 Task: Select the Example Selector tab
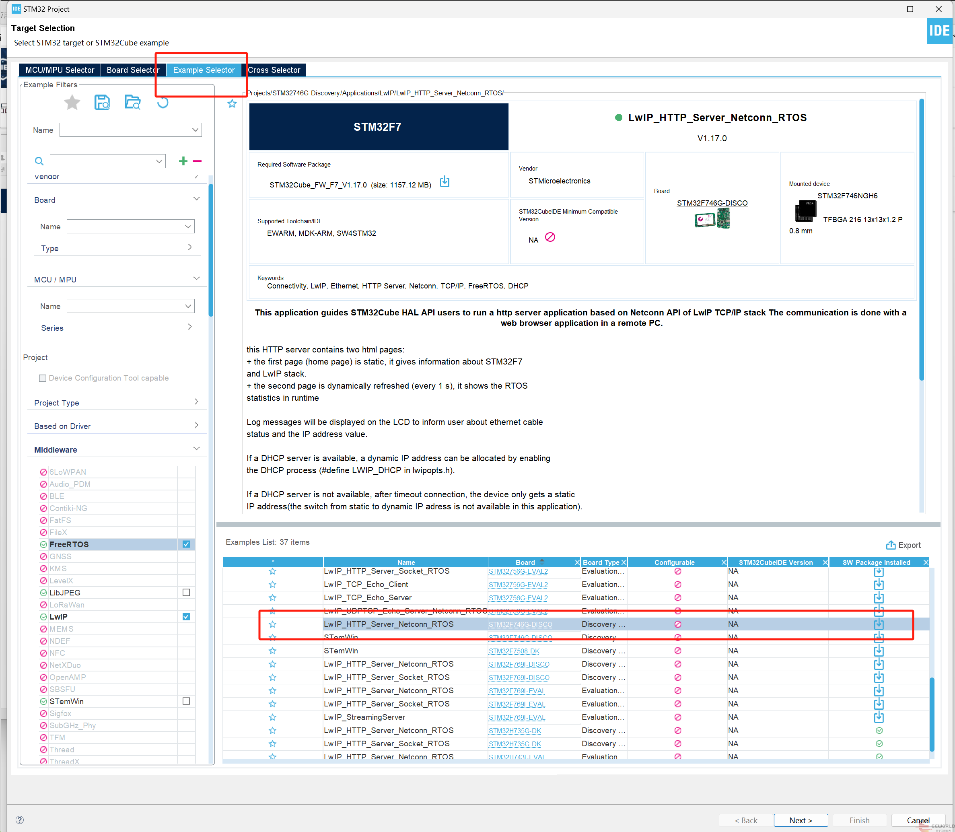coord(204,70)
